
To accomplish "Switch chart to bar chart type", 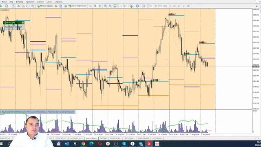I will point(91,6).
